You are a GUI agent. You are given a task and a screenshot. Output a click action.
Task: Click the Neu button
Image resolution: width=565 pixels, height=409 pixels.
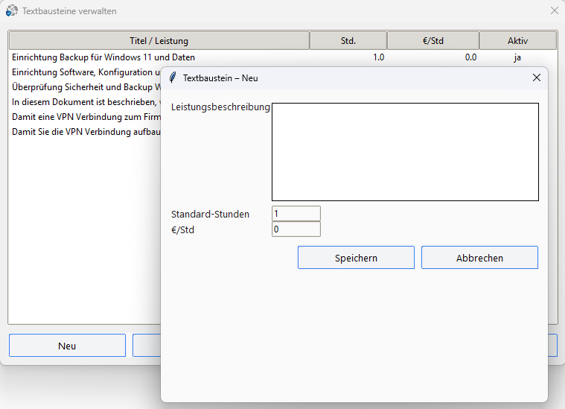click(x=67, y=346)
